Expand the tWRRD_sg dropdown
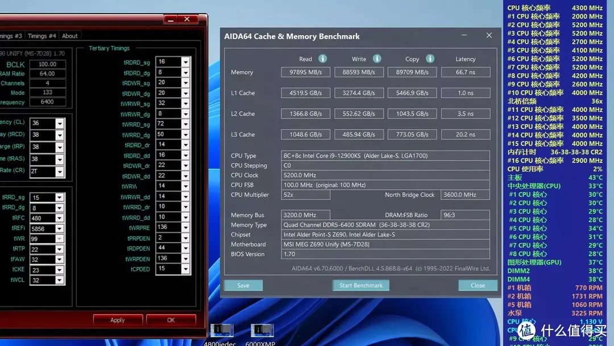This screenshot has height=346, width=614. point(185,124)
